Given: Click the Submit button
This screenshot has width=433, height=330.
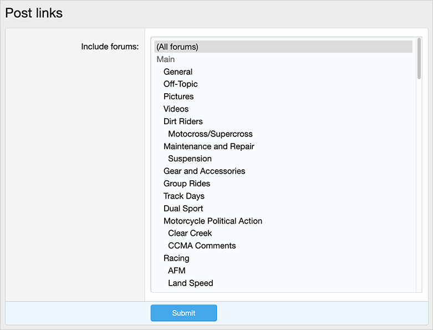Looking at the screenshot, I should [184, 313].
